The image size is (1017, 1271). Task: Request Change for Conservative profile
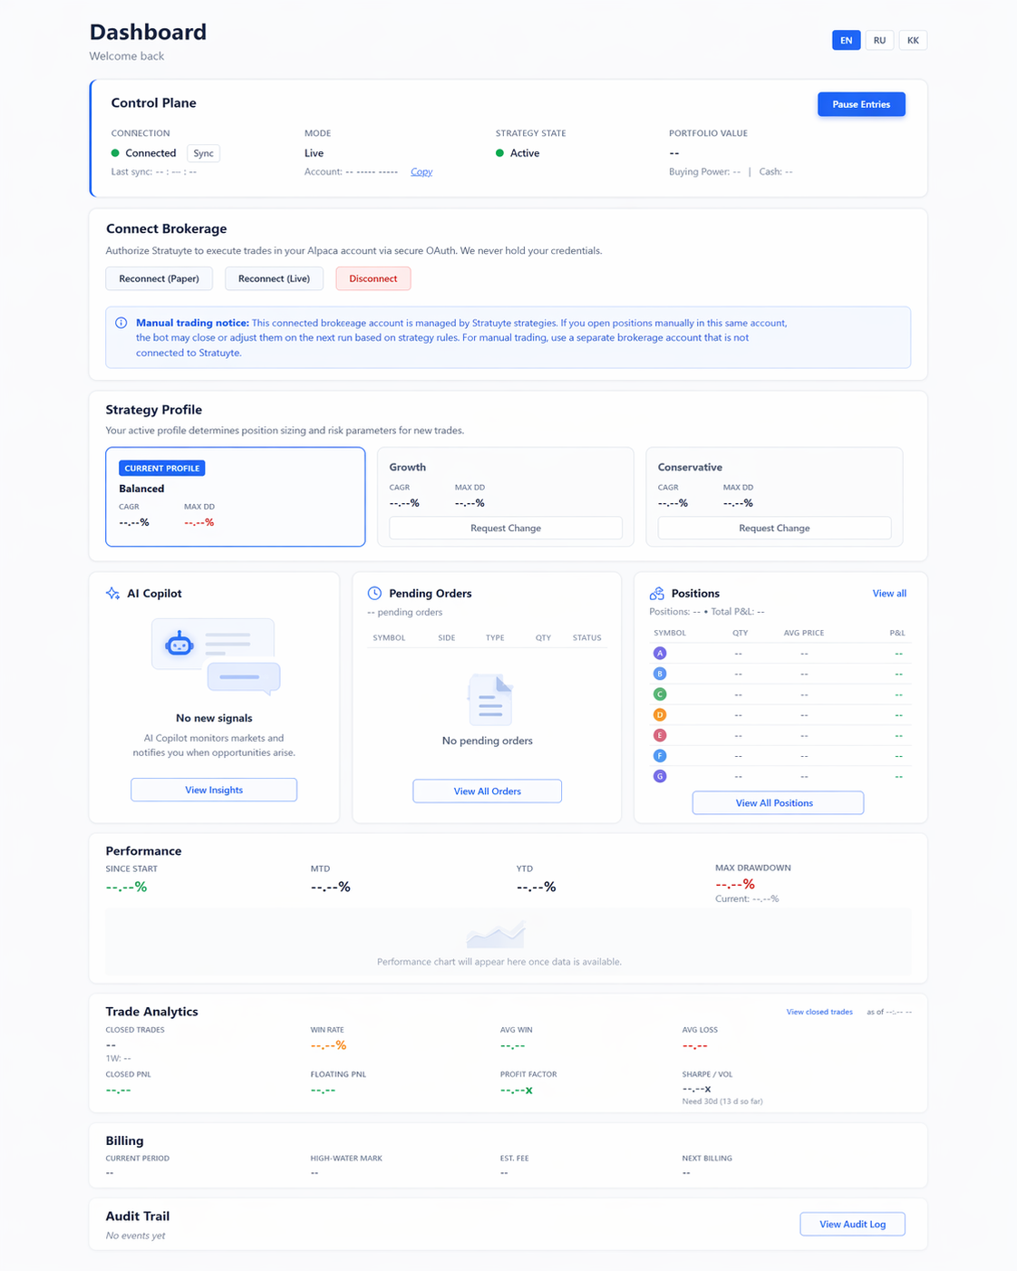pyautogui.click(x=774, y=529)
